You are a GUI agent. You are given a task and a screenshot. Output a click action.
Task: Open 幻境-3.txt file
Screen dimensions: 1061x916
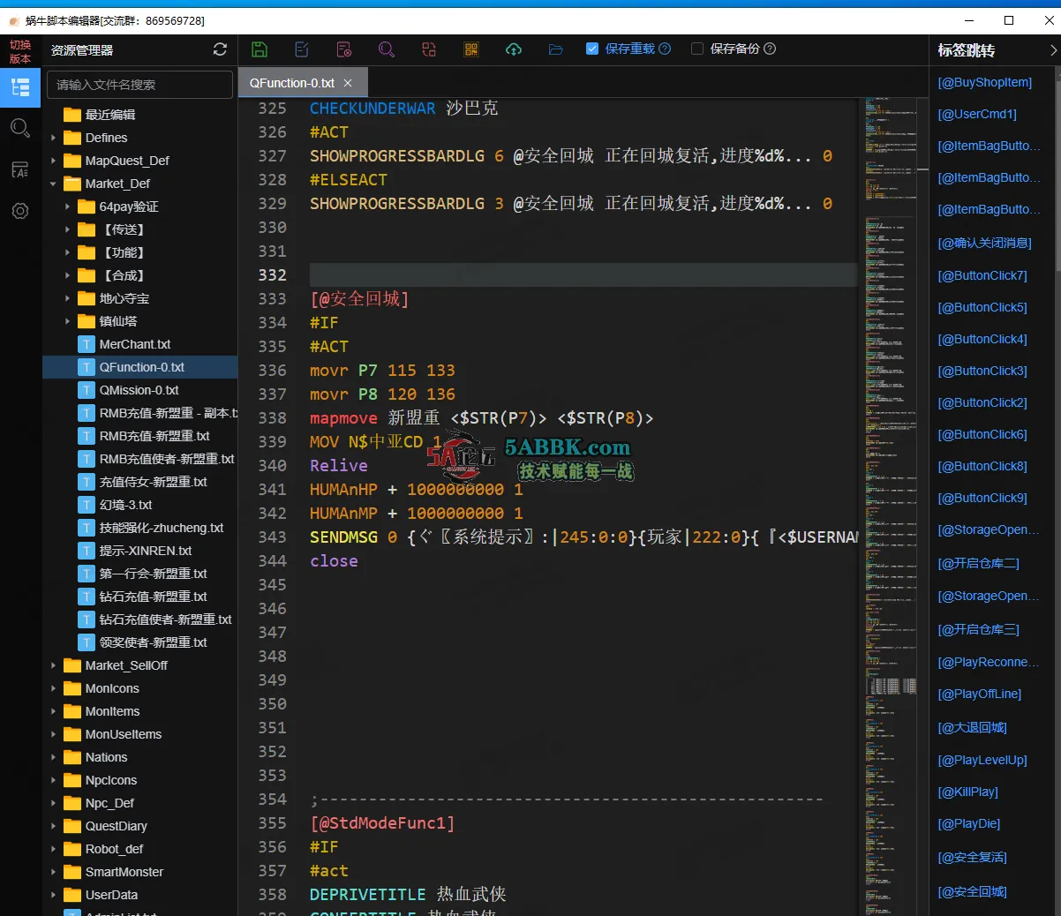click(125, 505)
